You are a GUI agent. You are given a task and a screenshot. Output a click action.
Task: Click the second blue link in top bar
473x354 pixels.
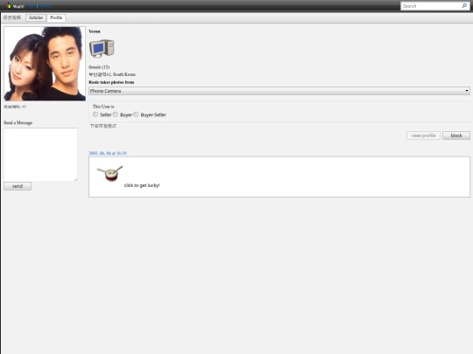44,6
